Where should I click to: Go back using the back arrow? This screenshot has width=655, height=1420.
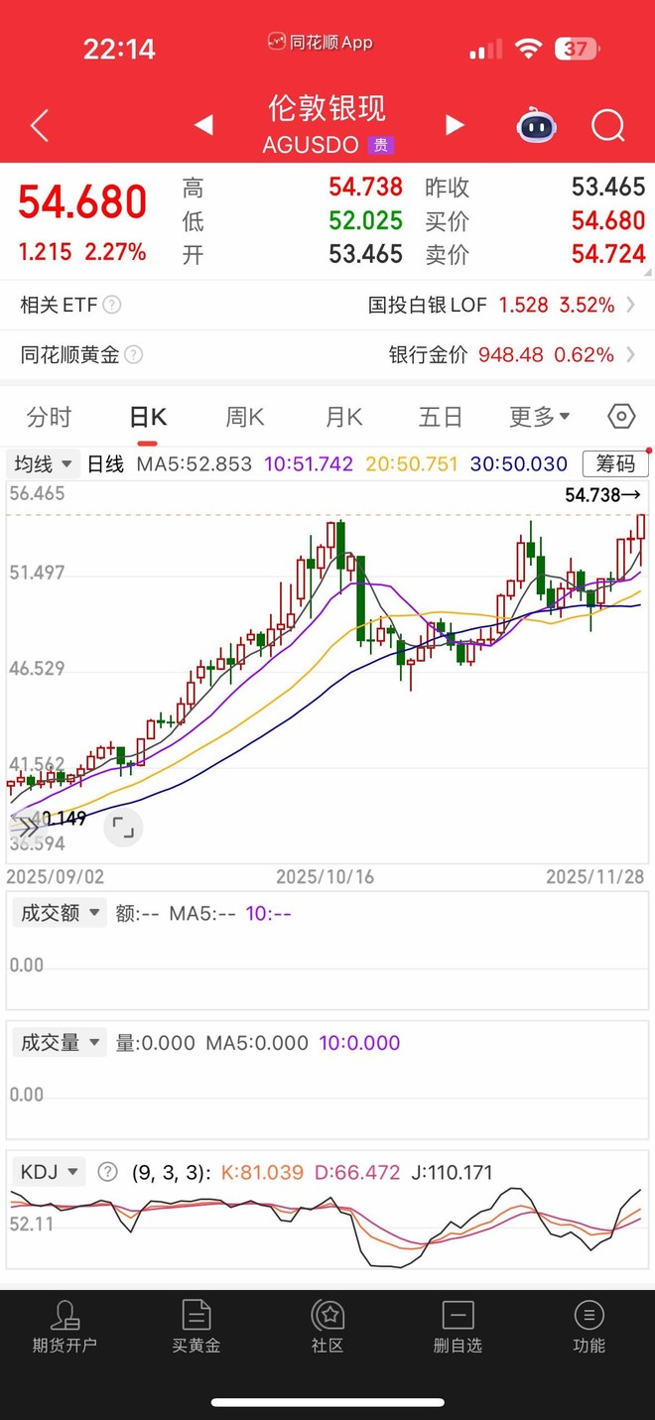[38, 126]
